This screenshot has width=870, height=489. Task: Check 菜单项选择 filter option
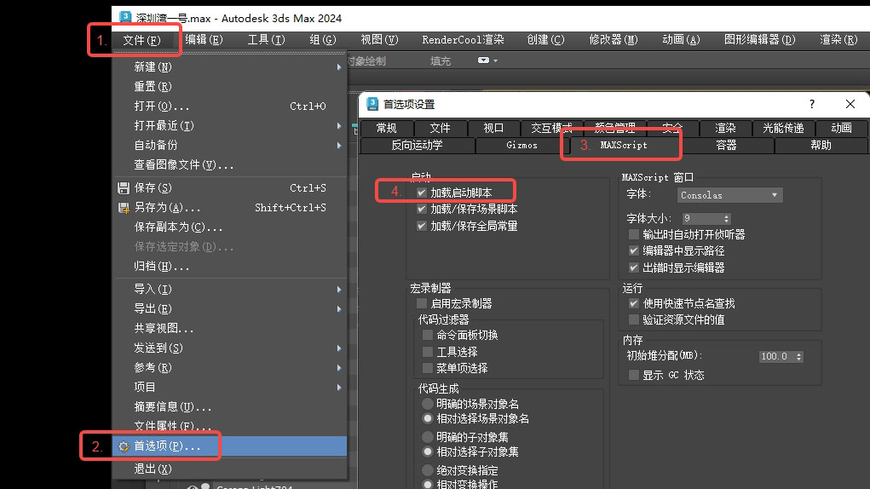pyautogui.click(x=427, y=367)
